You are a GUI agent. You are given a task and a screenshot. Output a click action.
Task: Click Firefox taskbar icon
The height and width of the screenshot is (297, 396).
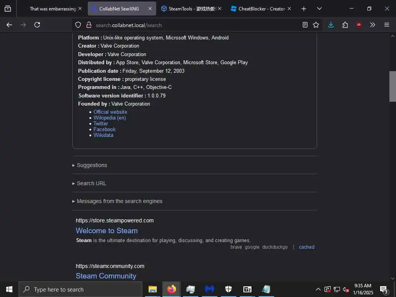pyautogui.click(x=171, y=289)
